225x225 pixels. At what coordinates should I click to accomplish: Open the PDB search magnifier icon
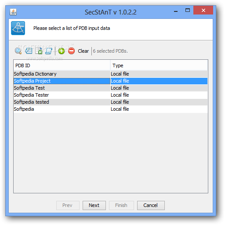18,51
